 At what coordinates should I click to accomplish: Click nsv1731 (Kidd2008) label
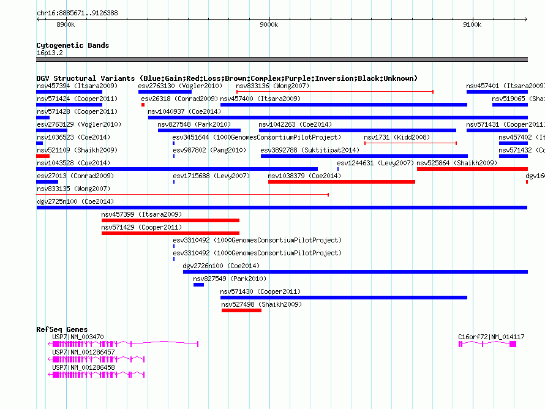tap(397, 137)
